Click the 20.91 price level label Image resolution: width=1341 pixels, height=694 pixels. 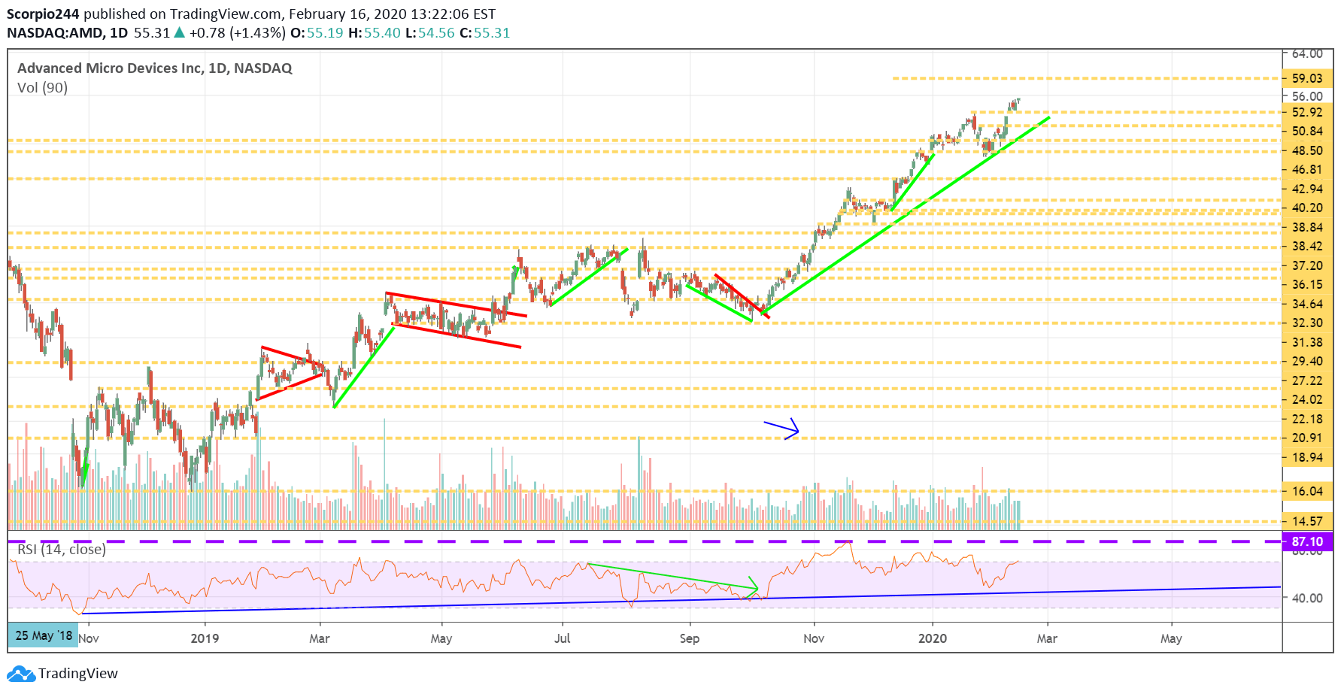1307,438
